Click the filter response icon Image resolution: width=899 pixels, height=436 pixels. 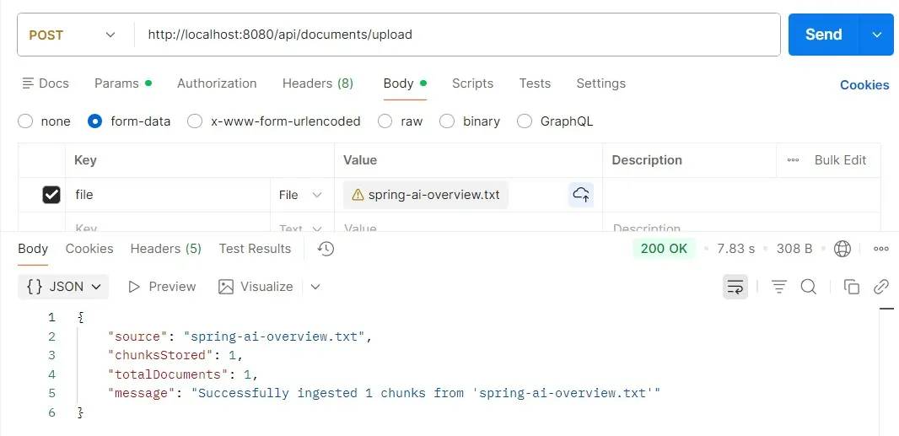tap(779, 287)
